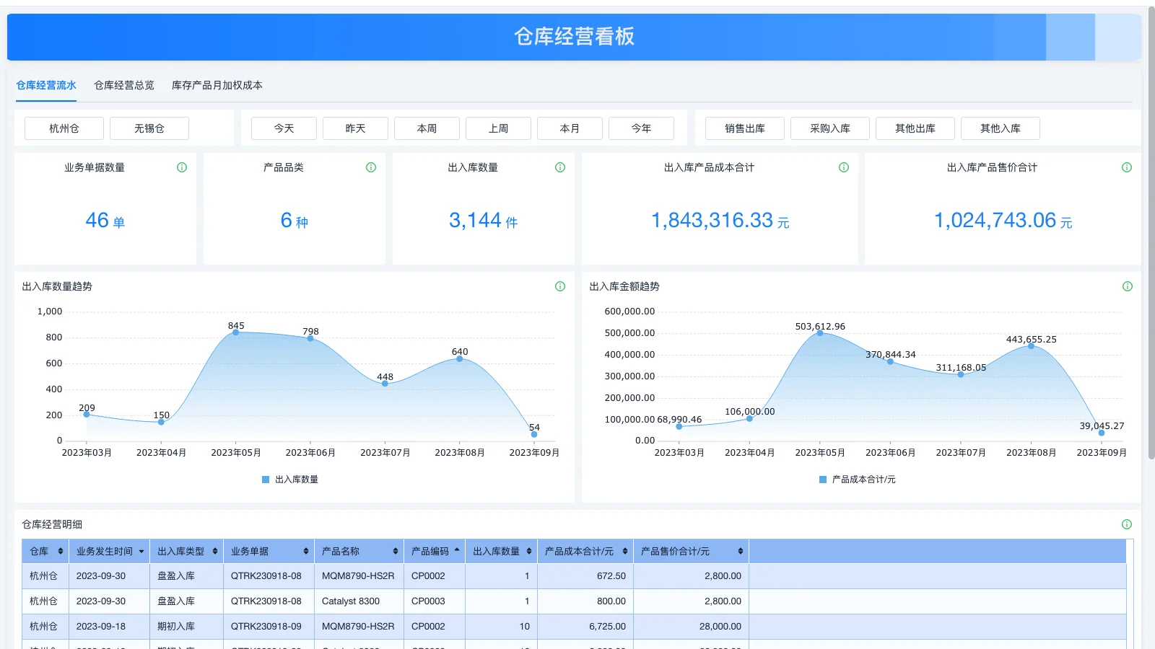
Task: Sort table by 业务单据 column arrows
Action: click(x=306, y=551)
